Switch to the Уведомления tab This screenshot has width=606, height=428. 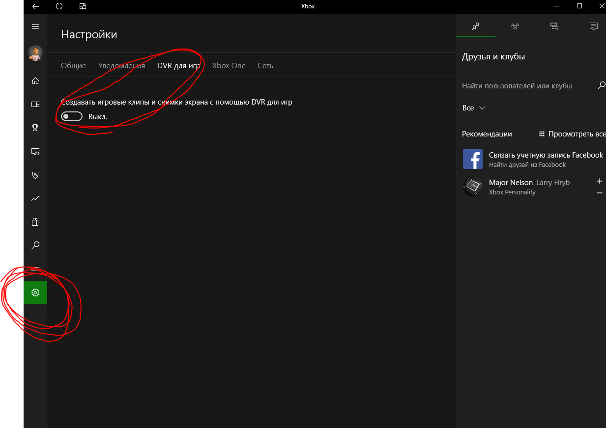coord(122,65)
